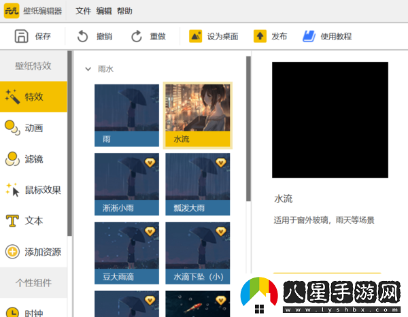Image resolution: width=408 pixels, height=317 pixels.
Task: Select the 特效 magic wand icon
Action: pyautogui.click(x=12, y=97)
